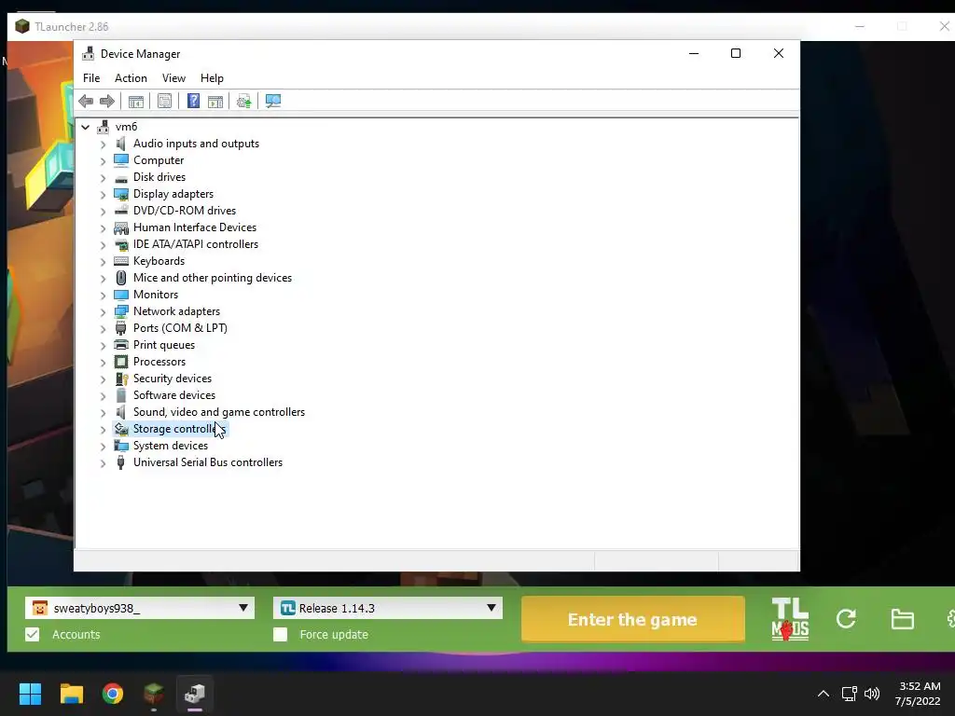955x716 pixels.
Task: Click the Forward arrow in the Device Manager toolbar
Action: pos(107,101)
